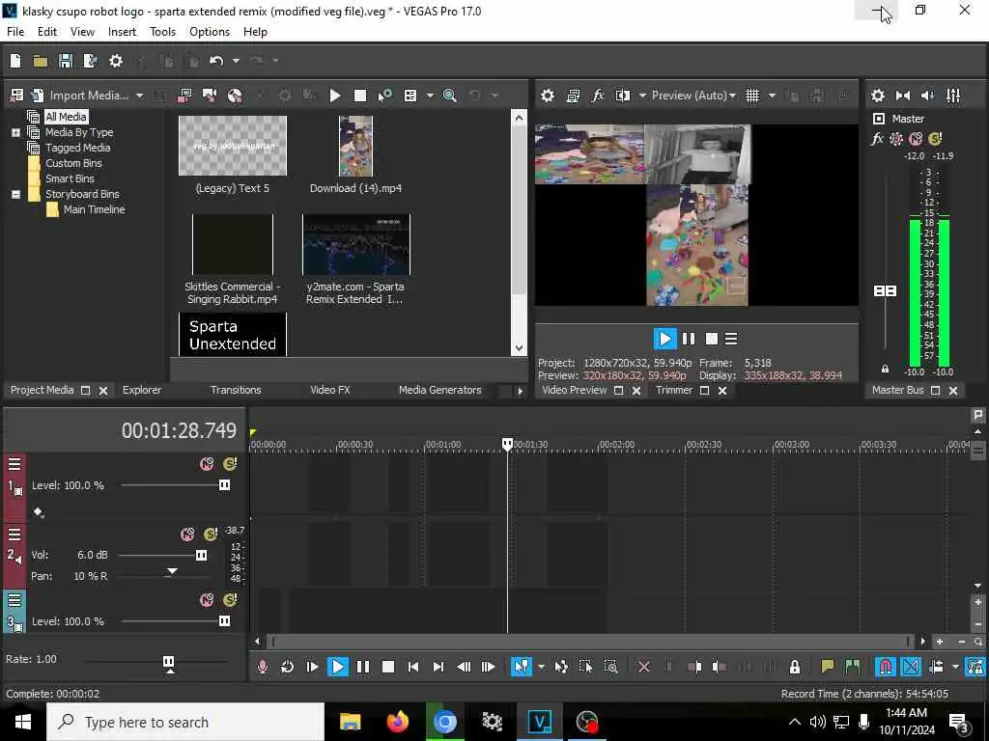The image size is (989, 741).
Task: Collapse the Storyboard Bins node
Action: click(15, 194)
